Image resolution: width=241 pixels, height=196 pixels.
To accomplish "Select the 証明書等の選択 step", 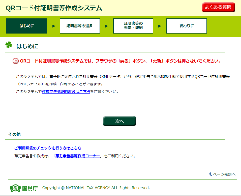I will coord(80,26).
